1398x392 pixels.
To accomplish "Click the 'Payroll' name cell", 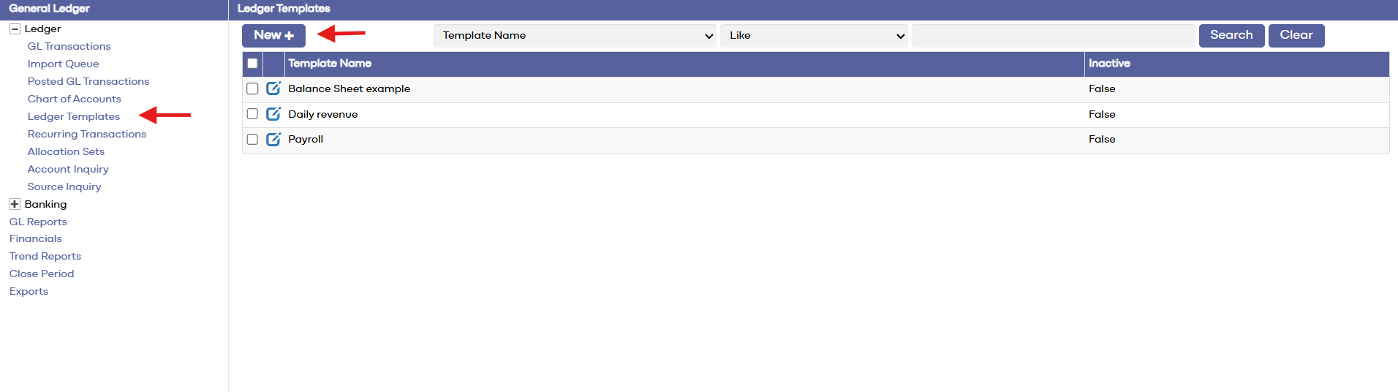I will click(306, 139).
